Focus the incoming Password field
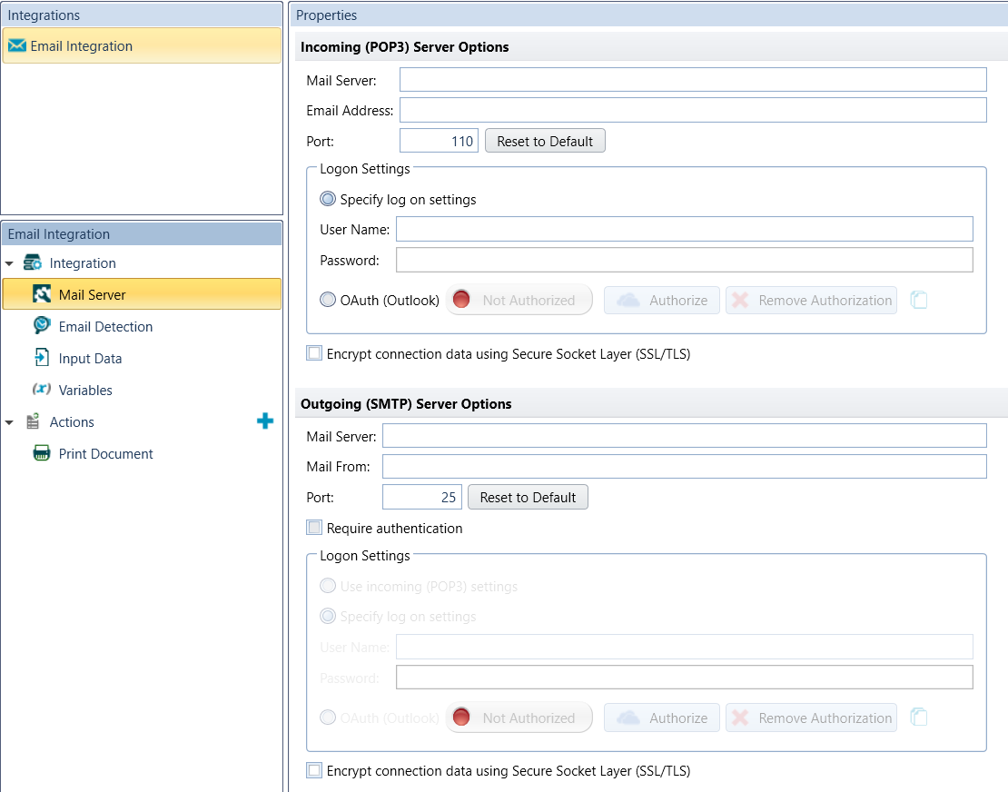This screenshot has height=792, width=1008. 685,260
